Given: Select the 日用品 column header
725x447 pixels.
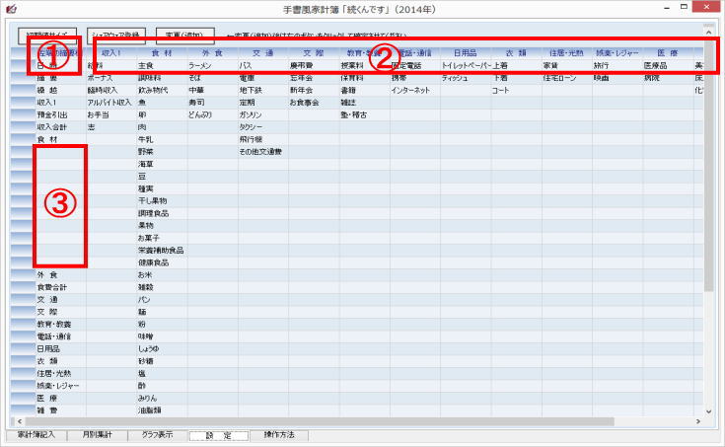Looking at the screenshot, I should [x=465, y=51].
